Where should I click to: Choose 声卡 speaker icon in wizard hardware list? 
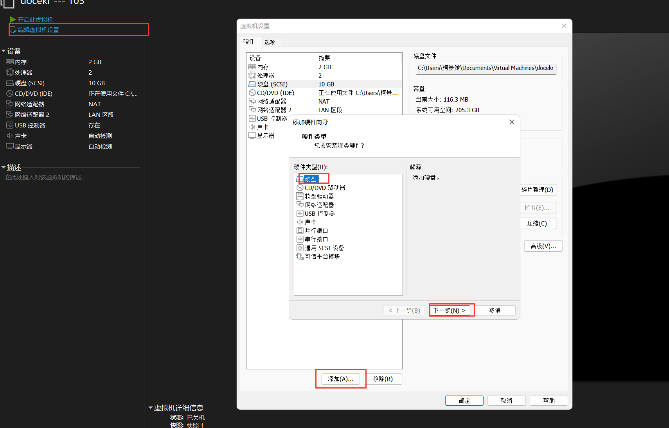(300, 222)
